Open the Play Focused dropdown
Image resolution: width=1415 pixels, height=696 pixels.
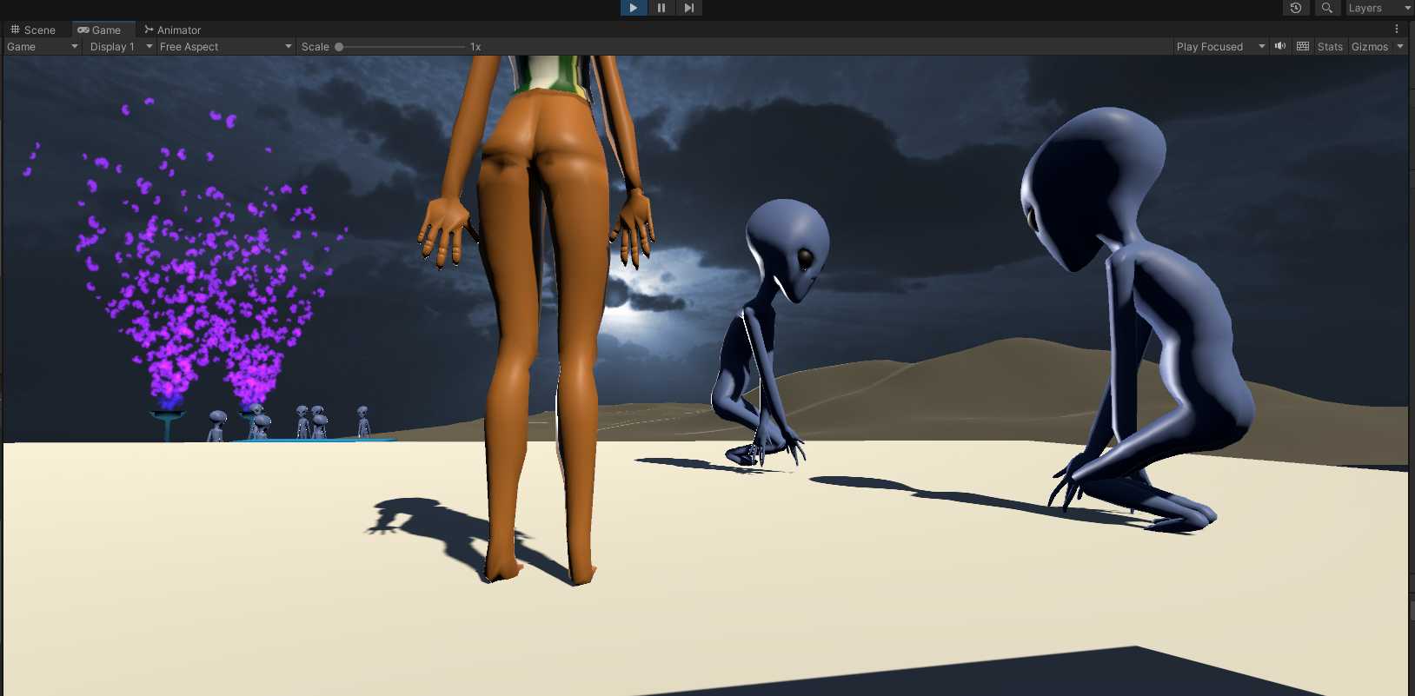pos(1220,47)
